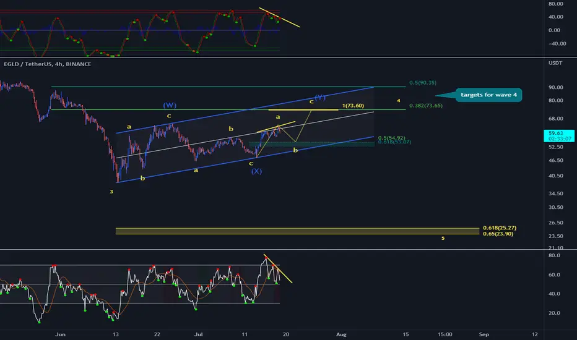Click the 13 date on the time axis
The width and height of the screenshot is (577, 340).
[116, 334]
